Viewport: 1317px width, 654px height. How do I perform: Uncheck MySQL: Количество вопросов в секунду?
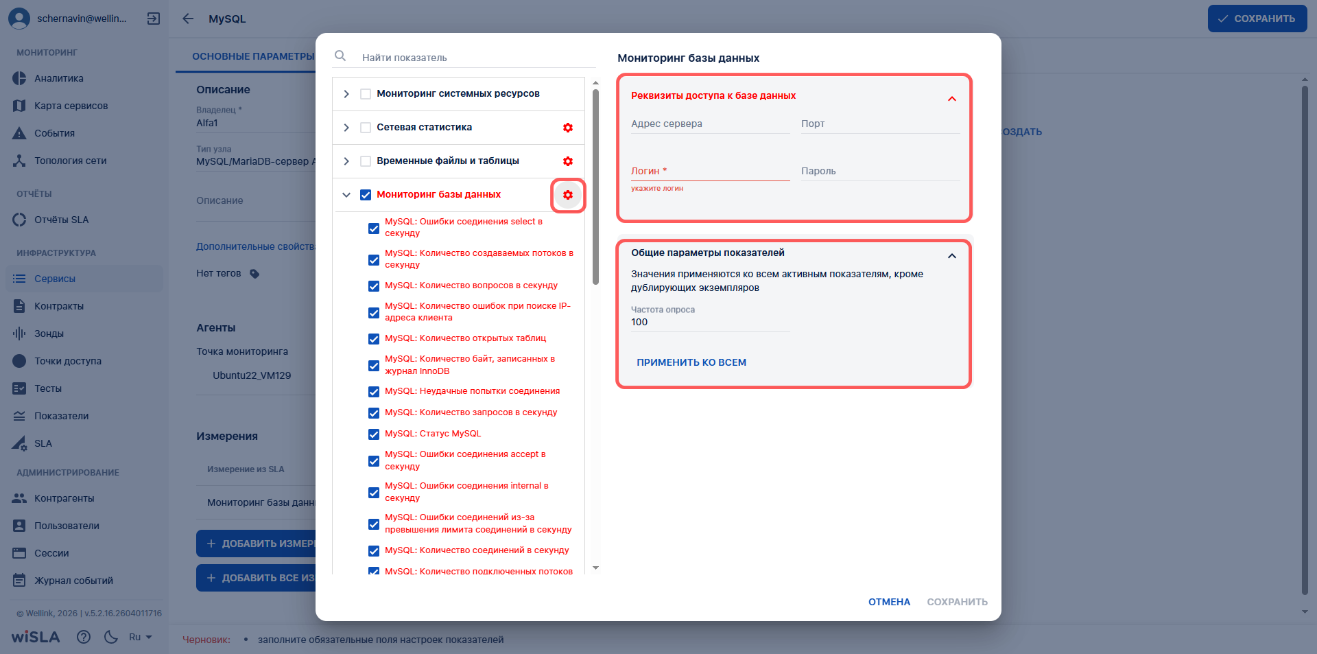(x=374, y=286)
